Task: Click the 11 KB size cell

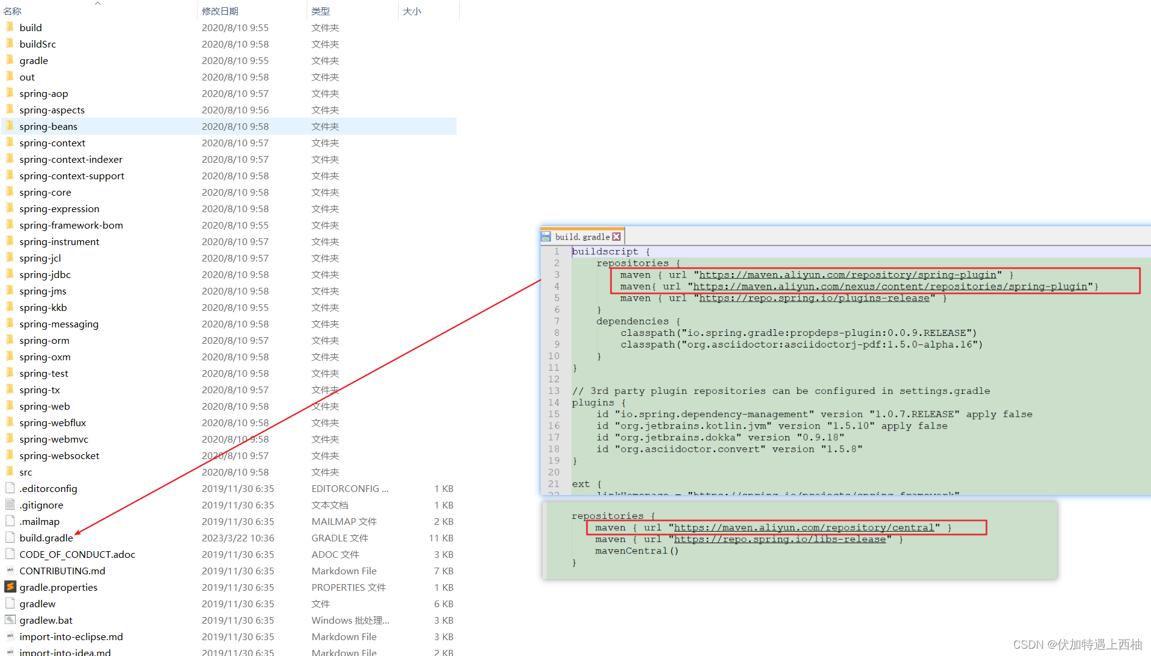Action: 441,538
